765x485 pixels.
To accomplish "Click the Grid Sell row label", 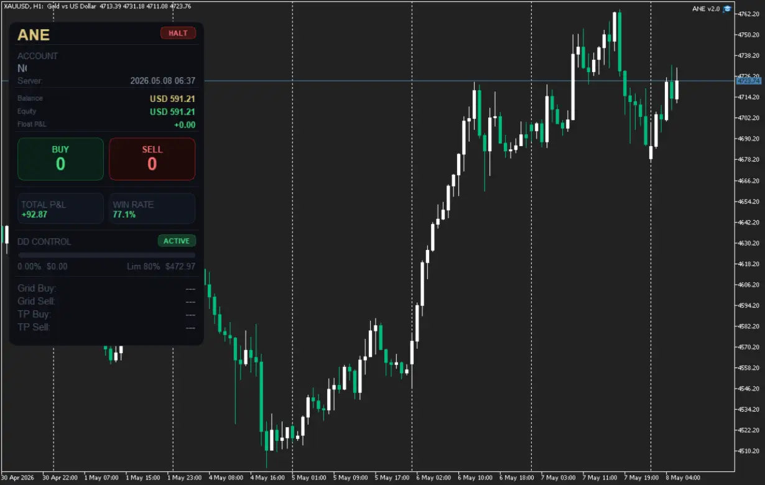I will click(36, 302).
